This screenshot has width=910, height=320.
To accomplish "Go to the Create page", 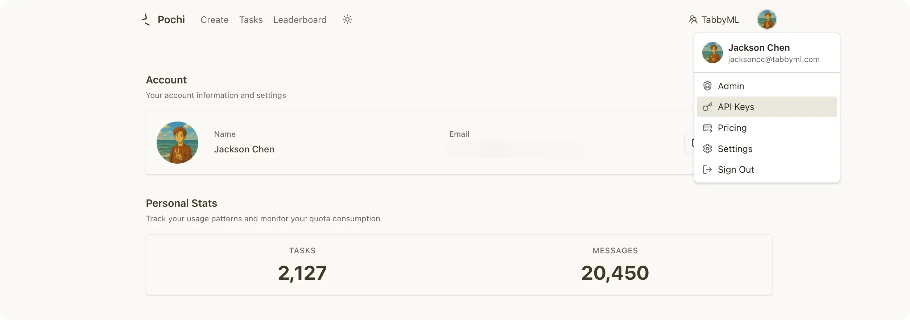I will (x=215, y=20).
